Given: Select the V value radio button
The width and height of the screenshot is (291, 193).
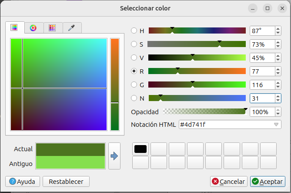Looking at the screenshot, I should (x=134, y=58).
